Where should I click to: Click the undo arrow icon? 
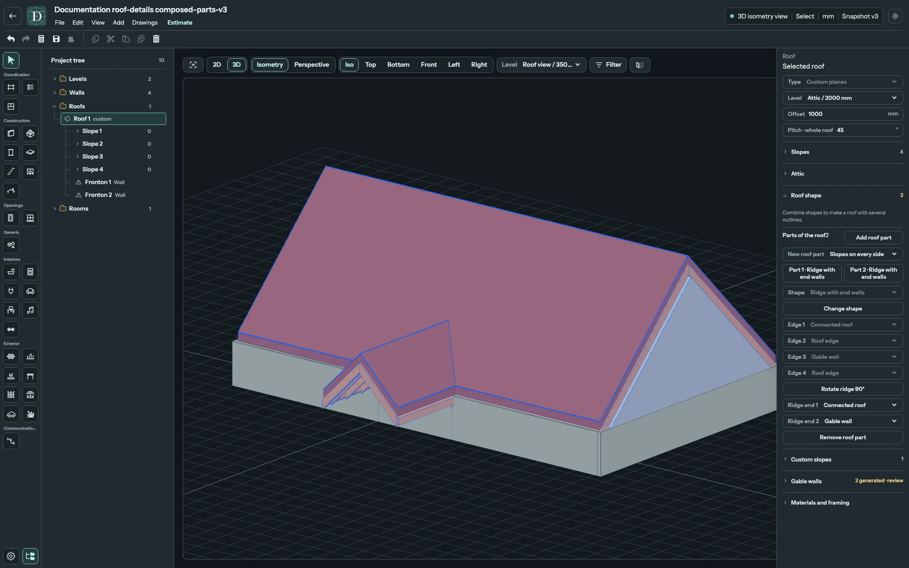click(11, 39)
